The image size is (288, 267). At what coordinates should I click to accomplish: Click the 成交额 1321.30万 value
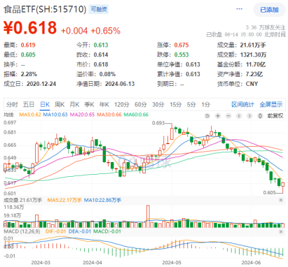click(253, 55)
